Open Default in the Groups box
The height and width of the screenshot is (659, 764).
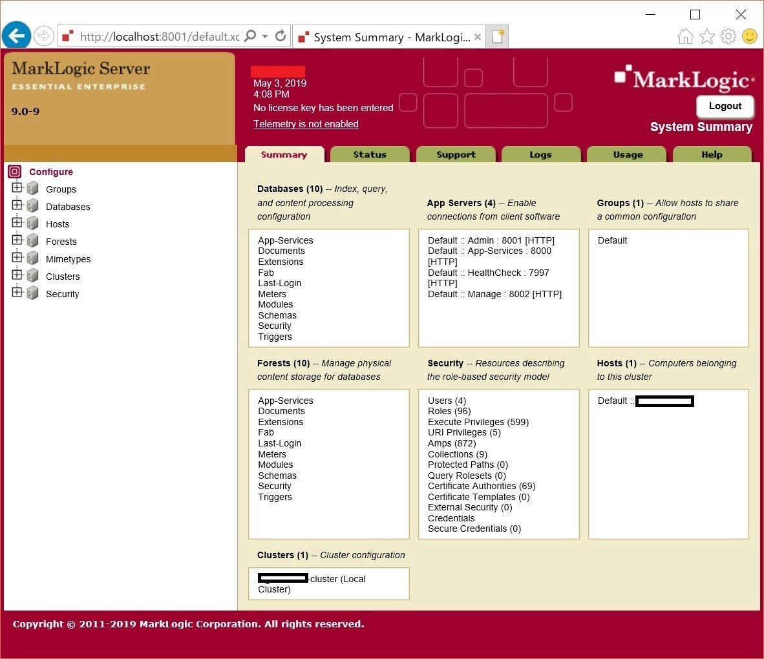pos(613,240)
